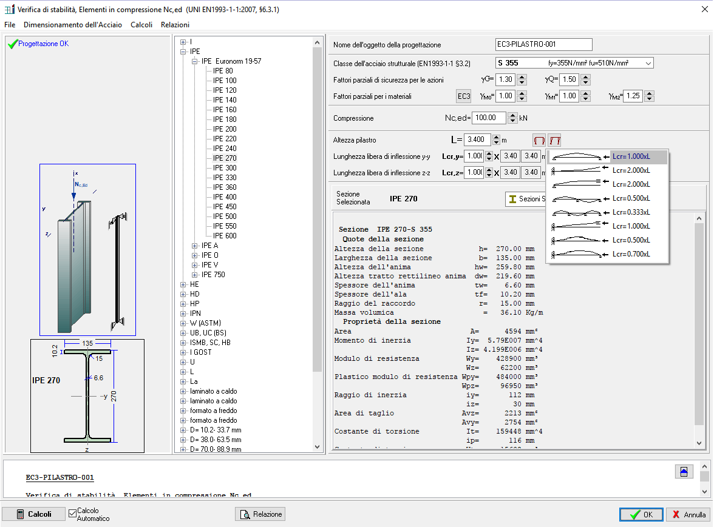
Task: Select IPE 300 in the section tree
Action: (225, 168)
